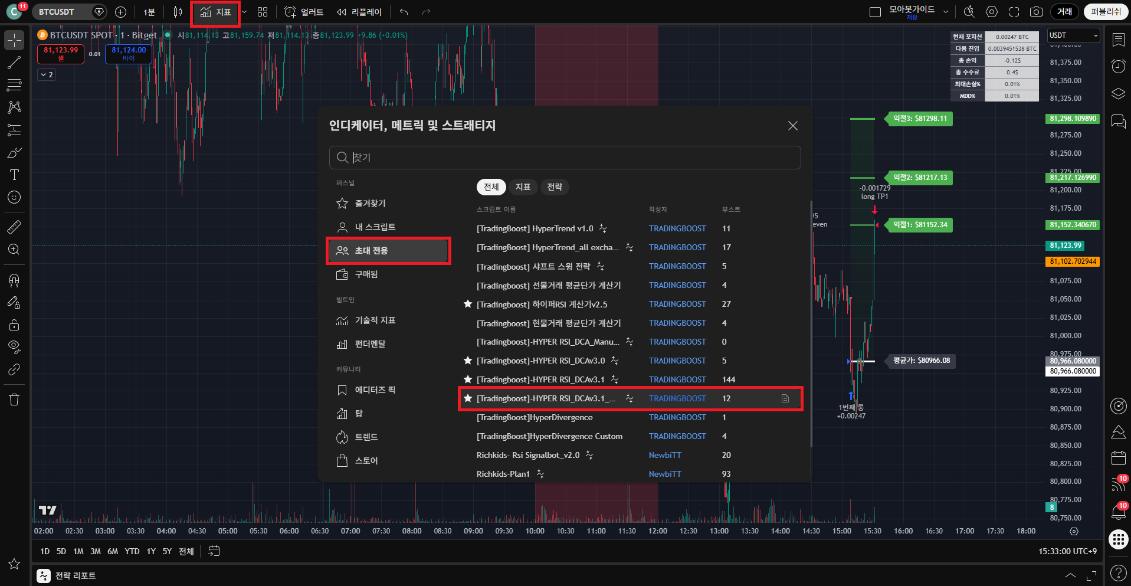Click the 거래 trade button
Viewport: 1131px width, 586px height.
point(1064,12)
